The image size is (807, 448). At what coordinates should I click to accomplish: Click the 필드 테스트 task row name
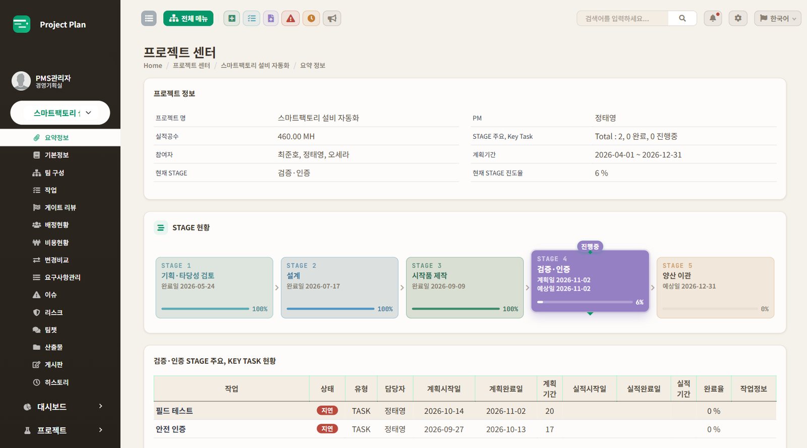(174, 411)
